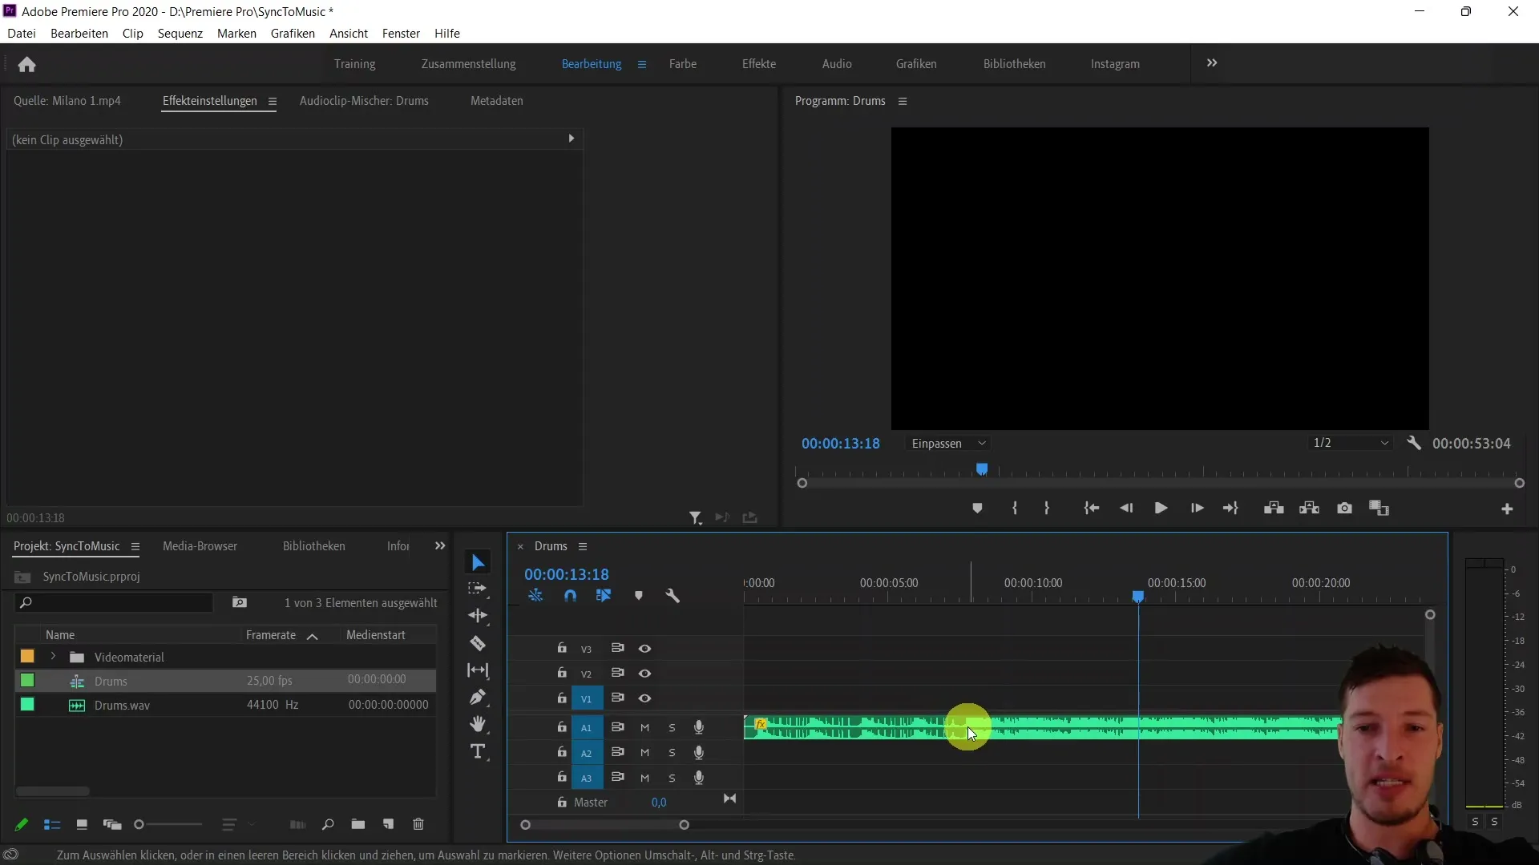Open timeline display settings wrench
1539x865 pixels.
click(x=673, y=596)
